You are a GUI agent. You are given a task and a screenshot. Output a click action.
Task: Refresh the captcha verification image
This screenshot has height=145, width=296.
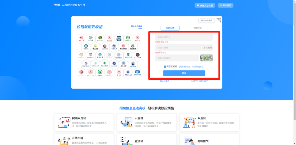[206, 58]
